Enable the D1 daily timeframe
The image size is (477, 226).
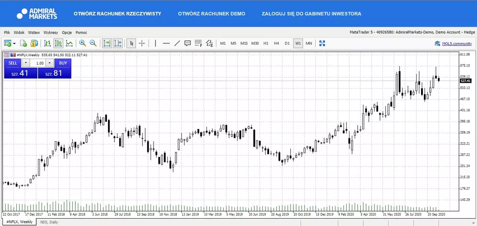click(287, 43)
